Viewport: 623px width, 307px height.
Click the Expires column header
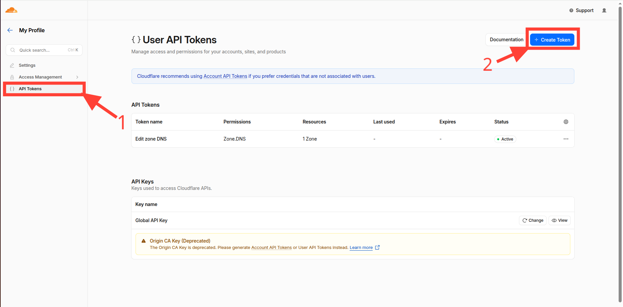click(x=448, y=122)
